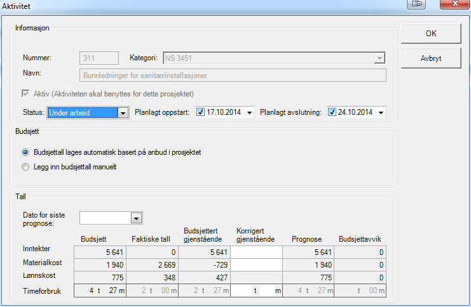
Task: Click the OK button
Action: pos(431,34)
